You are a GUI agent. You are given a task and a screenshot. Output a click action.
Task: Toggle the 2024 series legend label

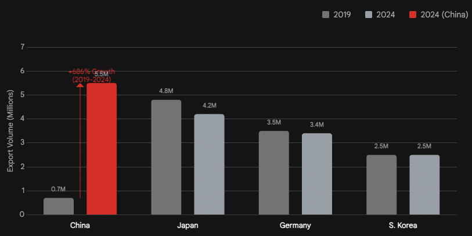[385, 15]
